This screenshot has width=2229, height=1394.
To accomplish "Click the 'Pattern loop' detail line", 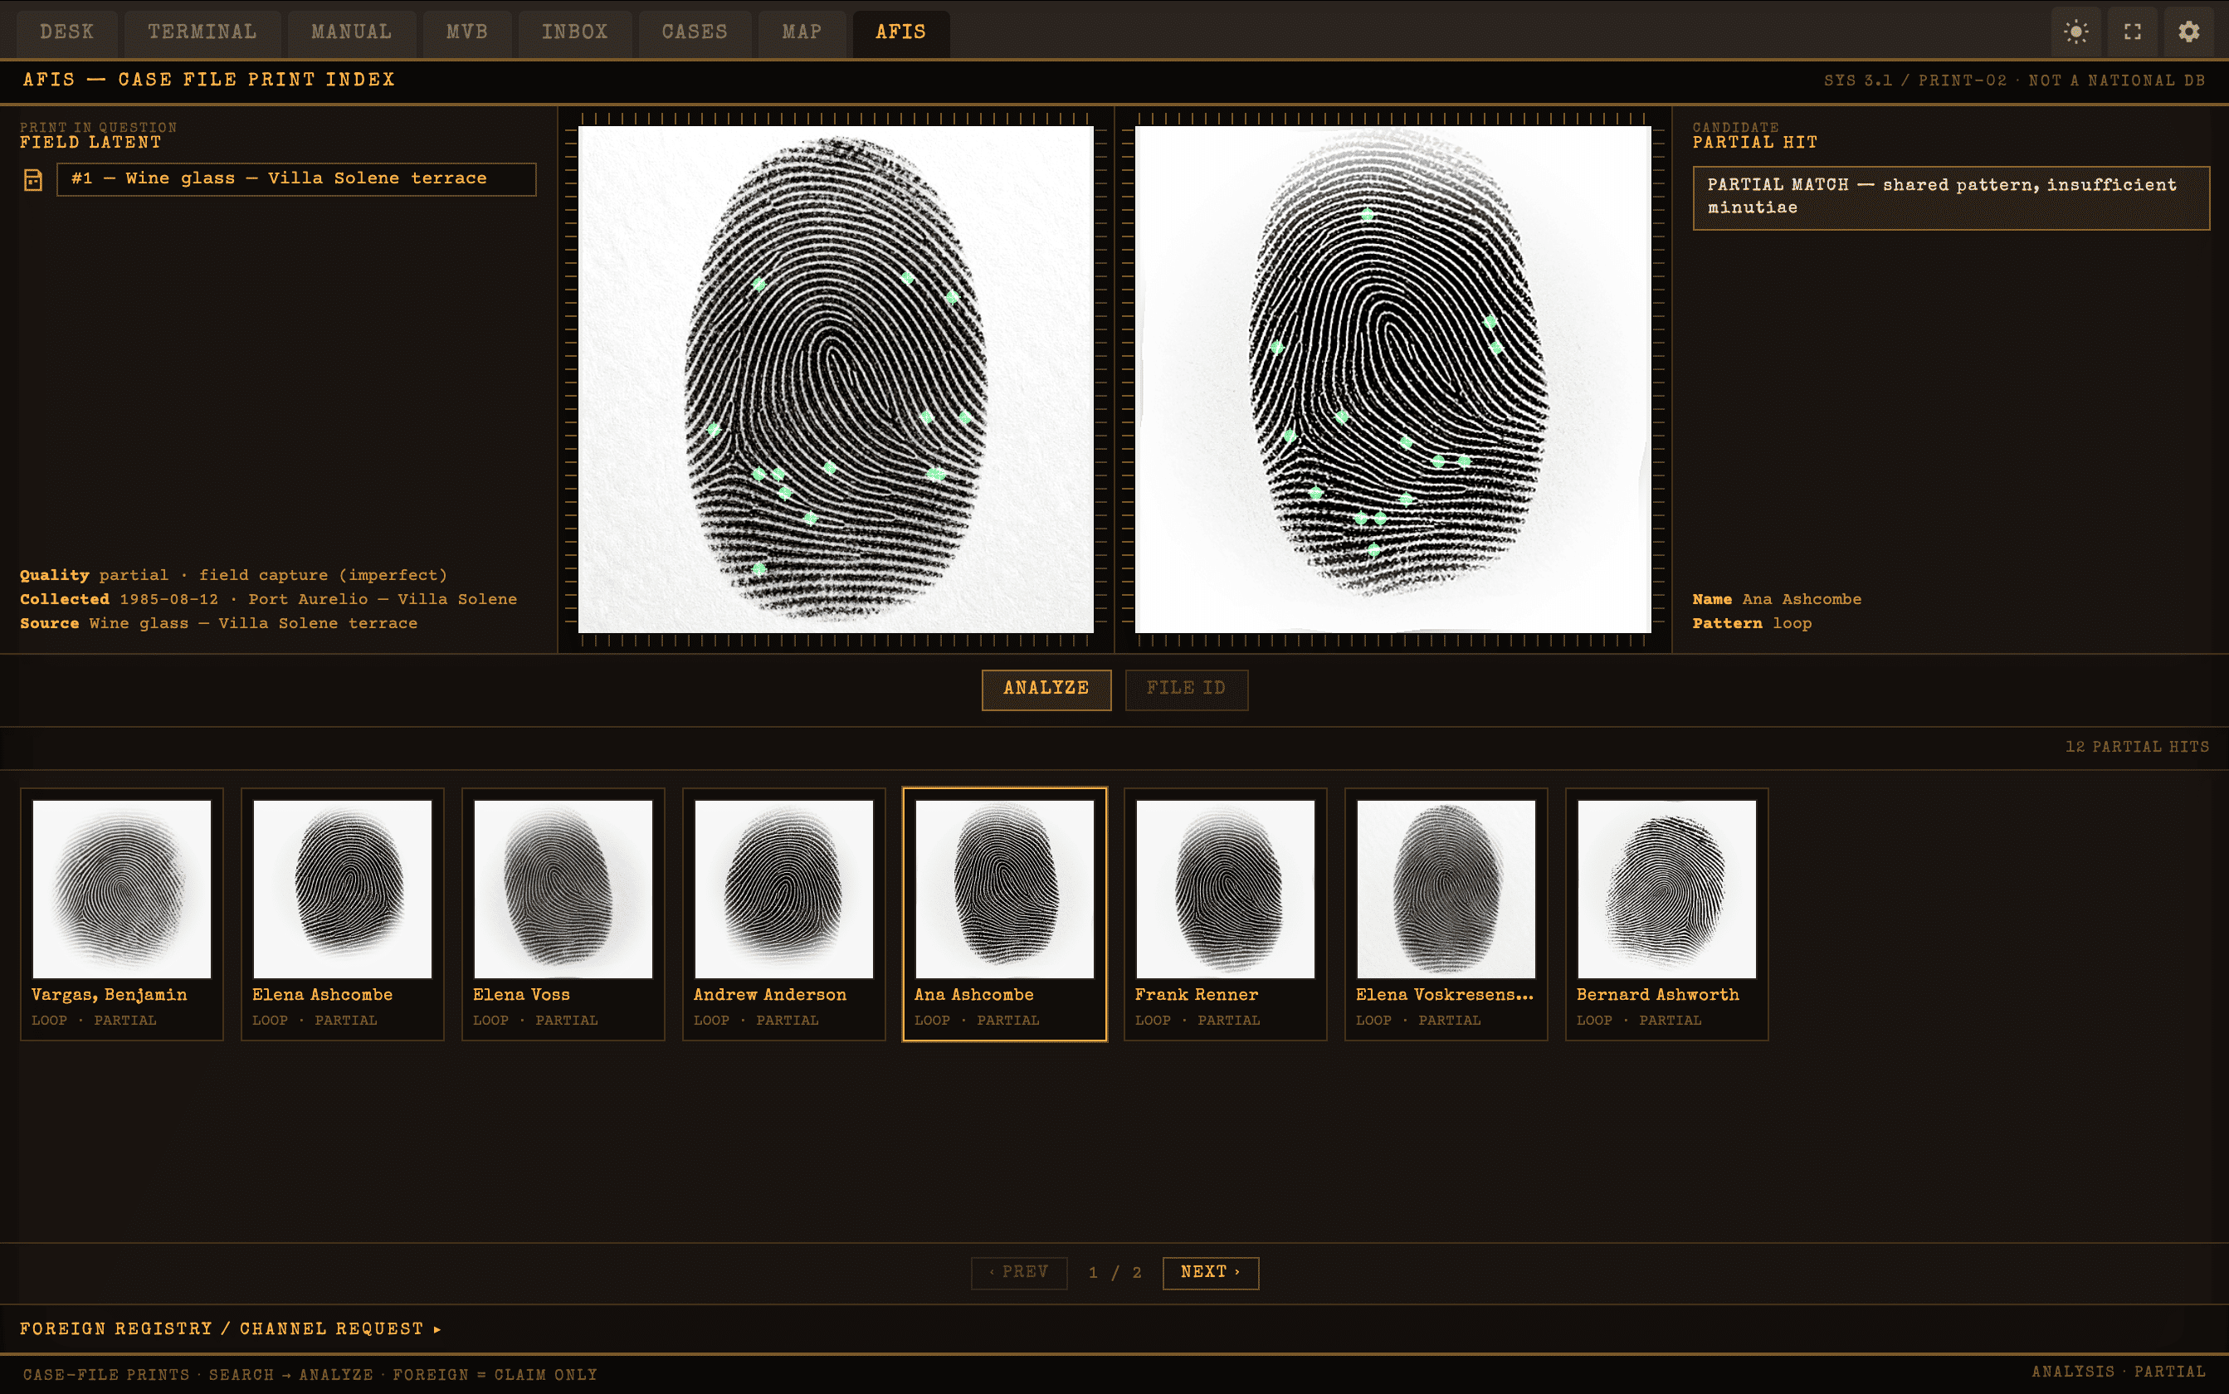I will [1752, 623].
